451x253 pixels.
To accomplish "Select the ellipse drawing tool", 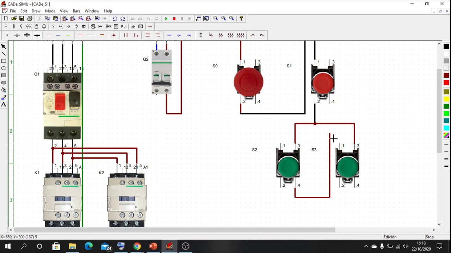I will click(x=4, y=68).
